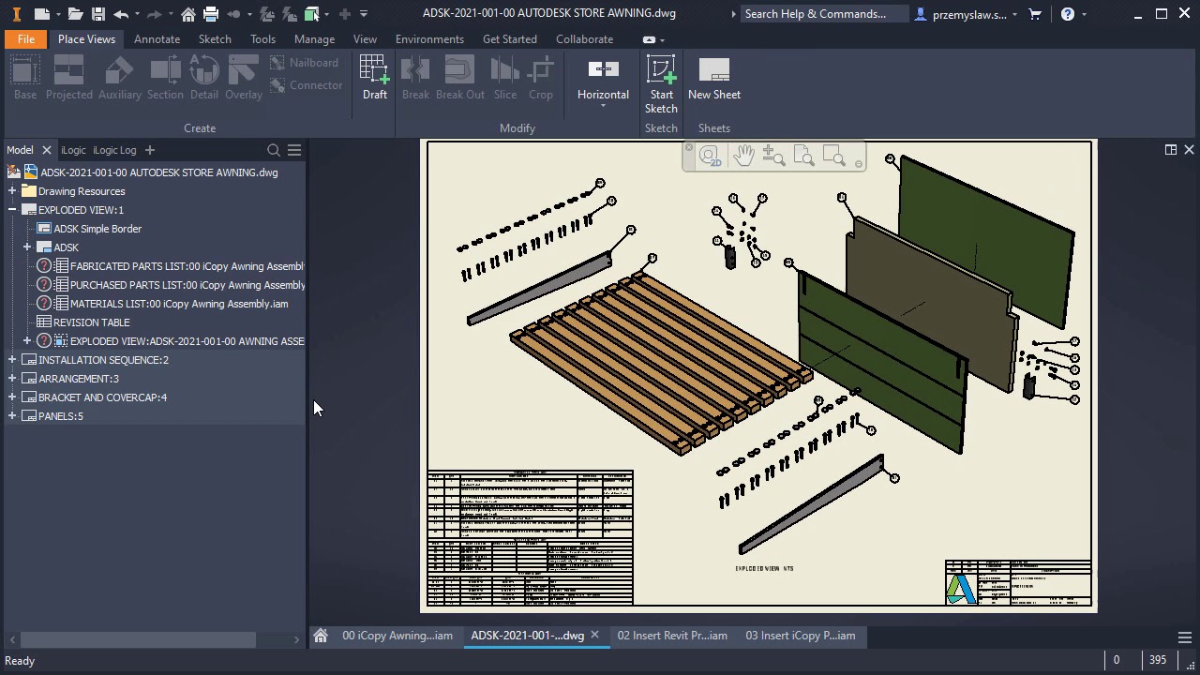The image size is (1200, 675).
Task: Click the Crop tool
Action: click(541, 77)
